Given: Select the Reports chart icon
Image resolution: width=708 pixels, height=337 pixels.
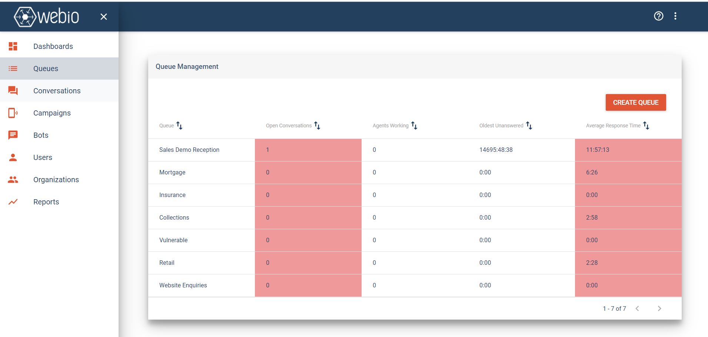Looking at the screenshot, I should pos(13,201).
